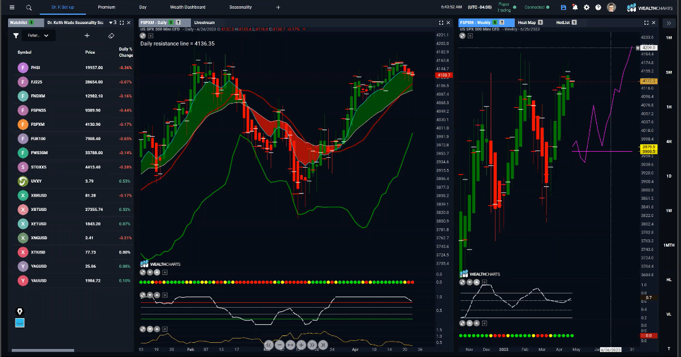Toggle the T badge on FSPXM Weekly tab
Image resolution: width=681 pixels, height=357 pixels.
click(x=502, y=23)
